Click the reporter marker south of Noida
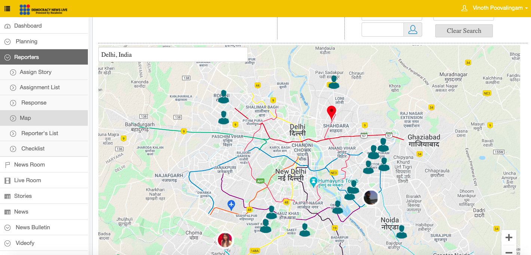 [x=402, y=232]
